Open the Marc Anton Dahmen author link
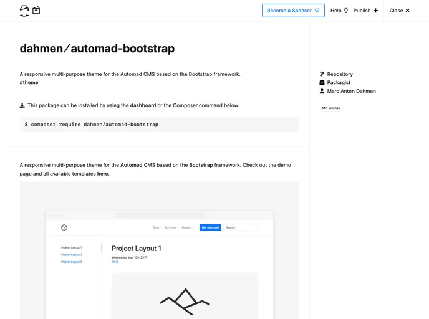429x319 pixels. (351, 91)
